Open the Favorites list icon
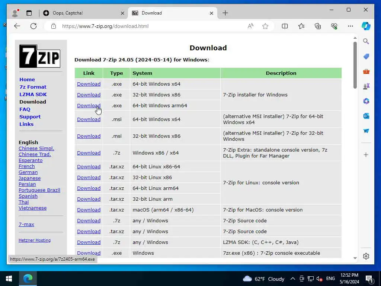 301,26
